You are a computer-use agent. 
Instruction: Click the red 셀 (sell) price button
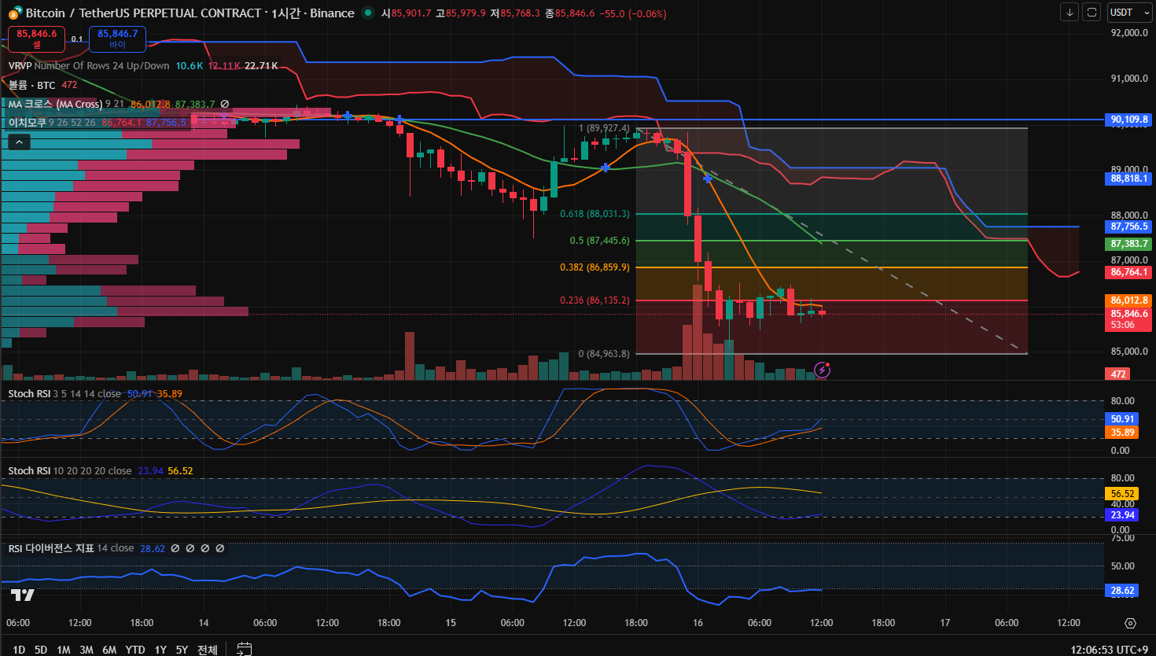[36, 39]
